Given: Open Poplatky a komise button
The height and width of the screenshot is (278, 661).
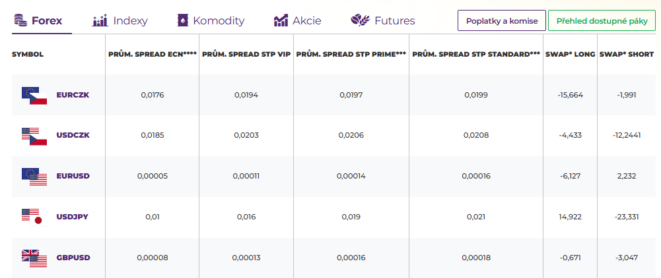Looking at the screenshot, I should pos(501,20).
